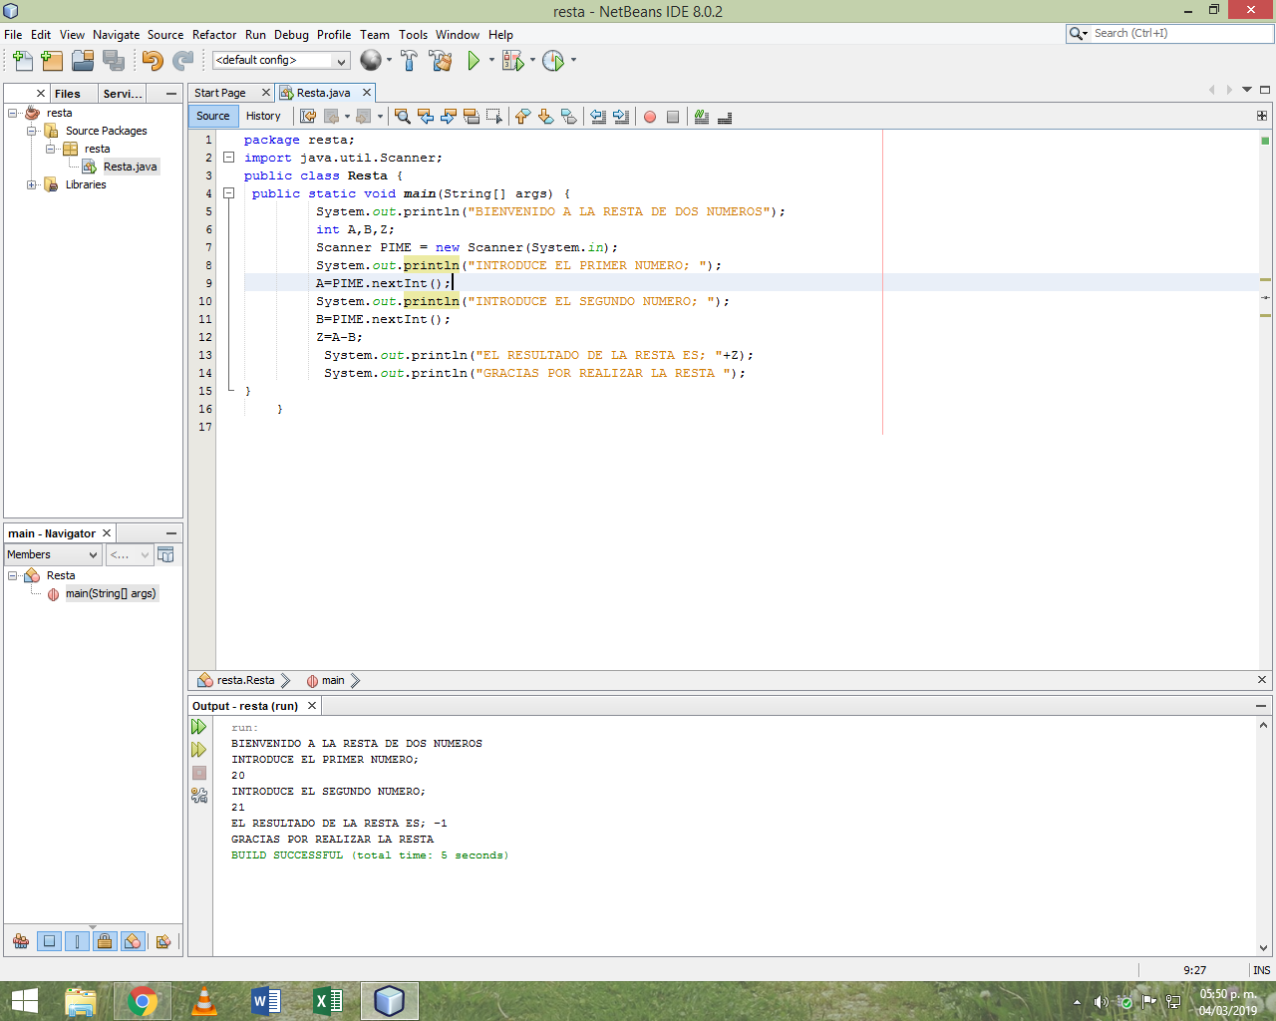The height and width of the screenshot is (1021, 1276).
Task: Run the resta project
Action: click(472, 60)
